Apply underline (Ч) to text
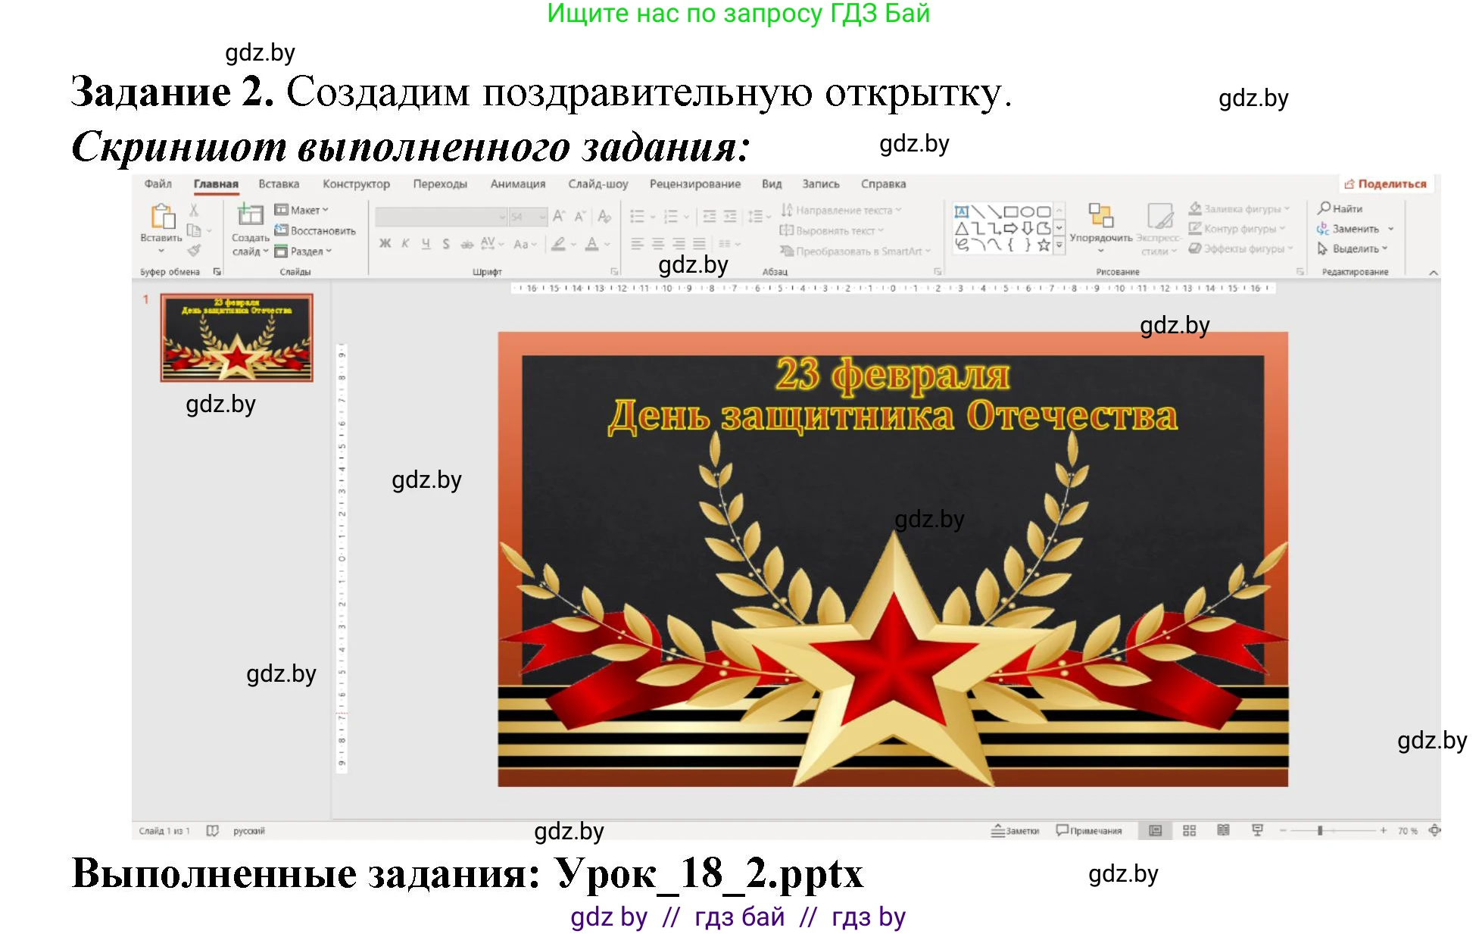This screenshot has width=1479, height=934. (426, 244)
